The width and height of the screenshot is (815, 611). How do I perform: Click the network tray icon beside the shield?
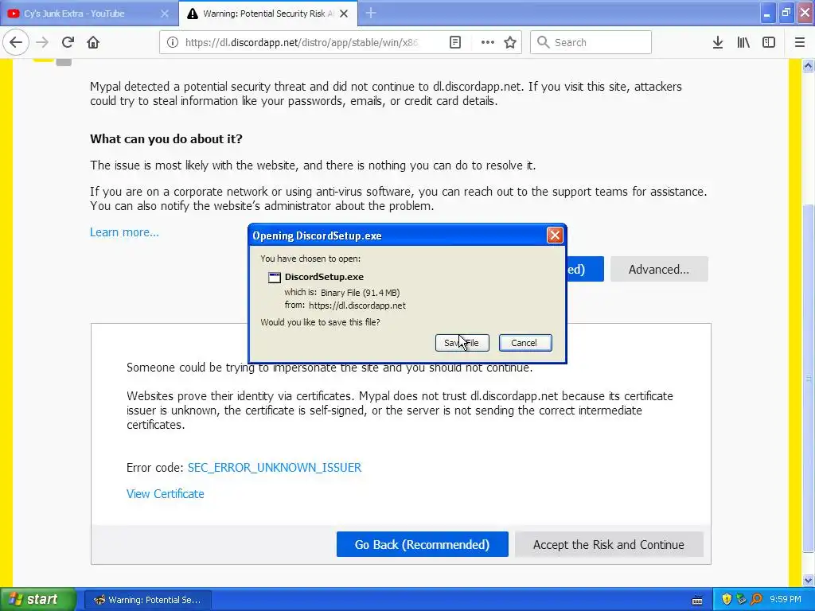pyautogui.click(x=741, y=600)
